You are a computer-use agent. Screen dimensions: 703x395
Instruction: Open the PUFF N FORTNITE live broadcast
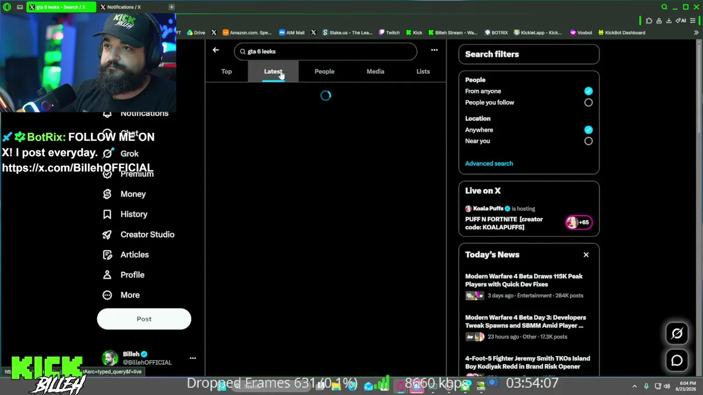pyautogui.click(x=504, y=223)
